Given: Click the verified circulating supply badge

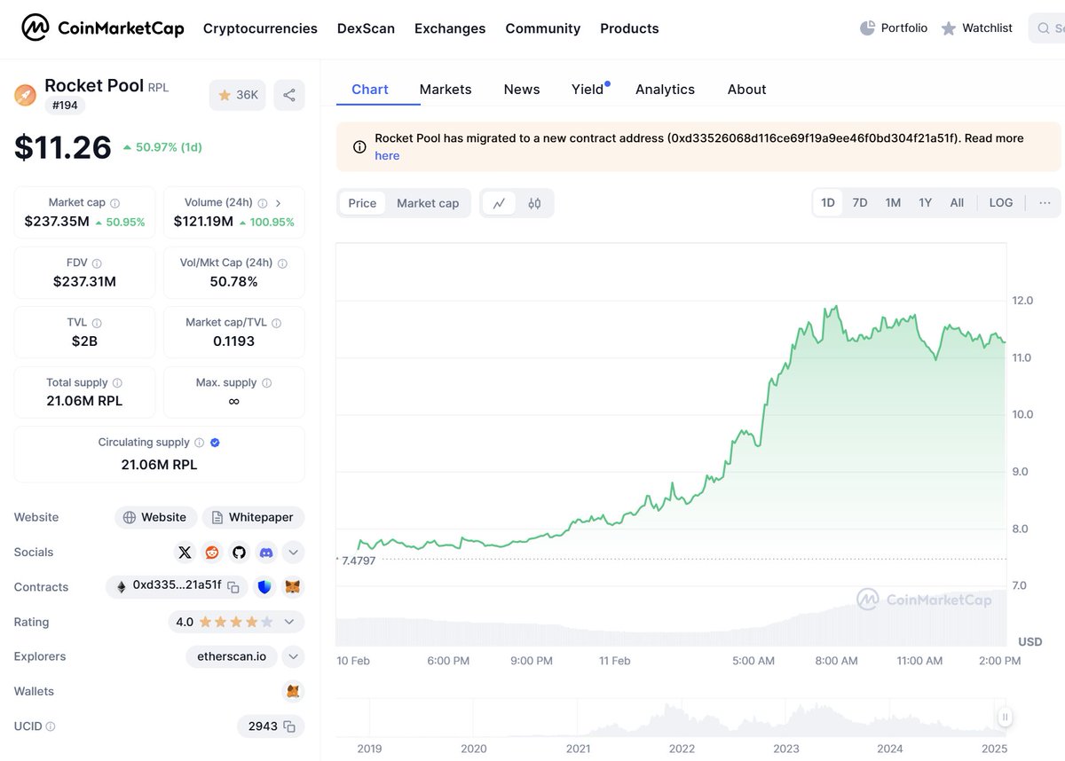Looking at the screenshot, I should 215,443.
